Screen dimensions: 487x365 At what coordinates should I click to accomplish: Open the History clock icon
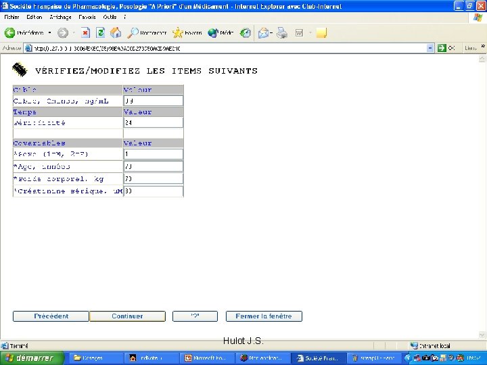click(x=246, y=32)
